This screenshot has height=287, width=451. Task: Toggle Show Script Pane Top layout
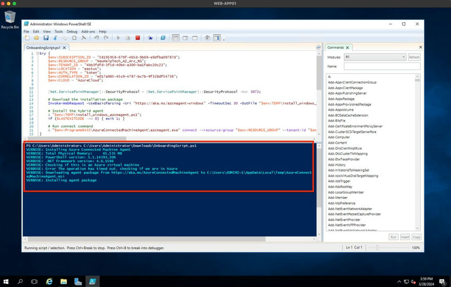tap(176, 38)
